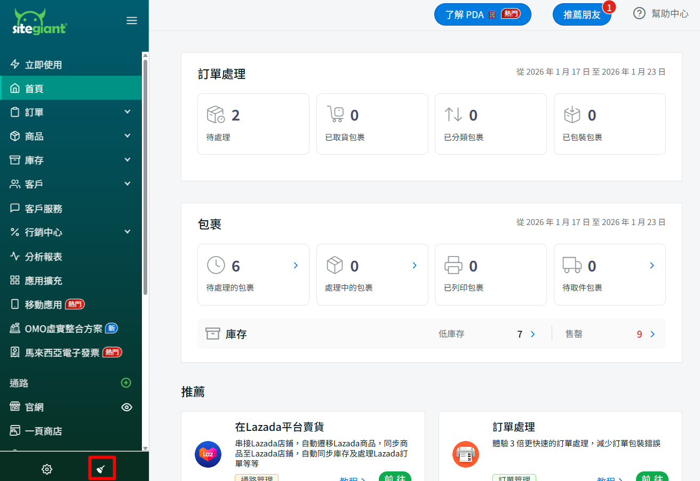Click the 推薦朋友 button
The height and width of the screenshot is (481, 700).
click(582, 14)
